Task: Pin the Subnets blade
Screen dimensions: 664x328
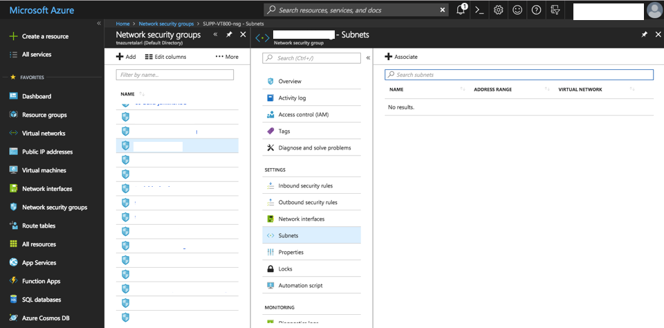Action: [644, 34]
